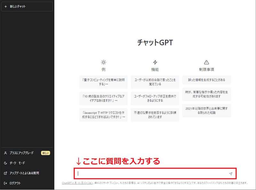256x190 pixels.
Task: Toggle ダーク モード
Action: pyautogui.click(x=27, y=163)
